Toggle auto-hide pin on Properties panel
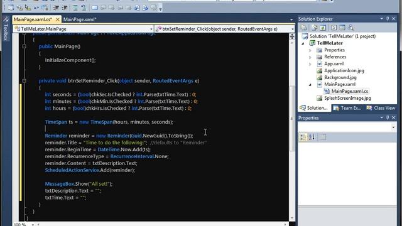402x226 pixels. tap(388, 117)
